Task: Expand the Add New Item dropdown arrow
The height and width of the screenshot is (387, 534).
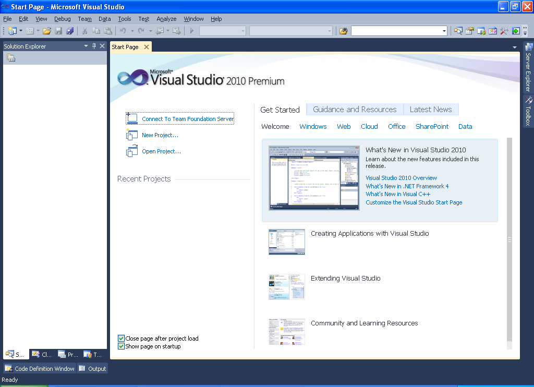Action: click(x=38, y=31)
